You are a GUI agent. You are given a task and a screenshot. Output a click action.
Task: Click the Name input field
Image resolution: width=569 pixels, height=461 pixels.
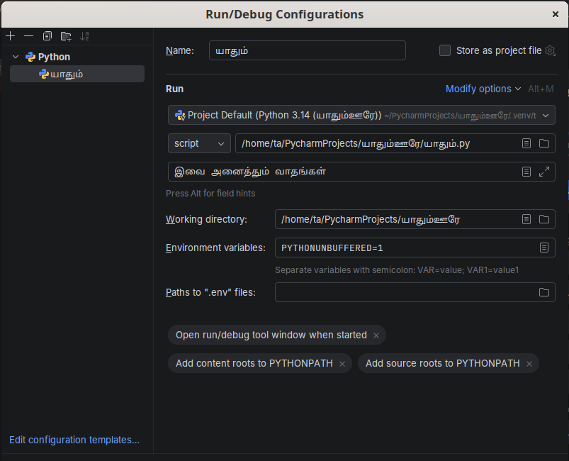click(x=308, y=50)
